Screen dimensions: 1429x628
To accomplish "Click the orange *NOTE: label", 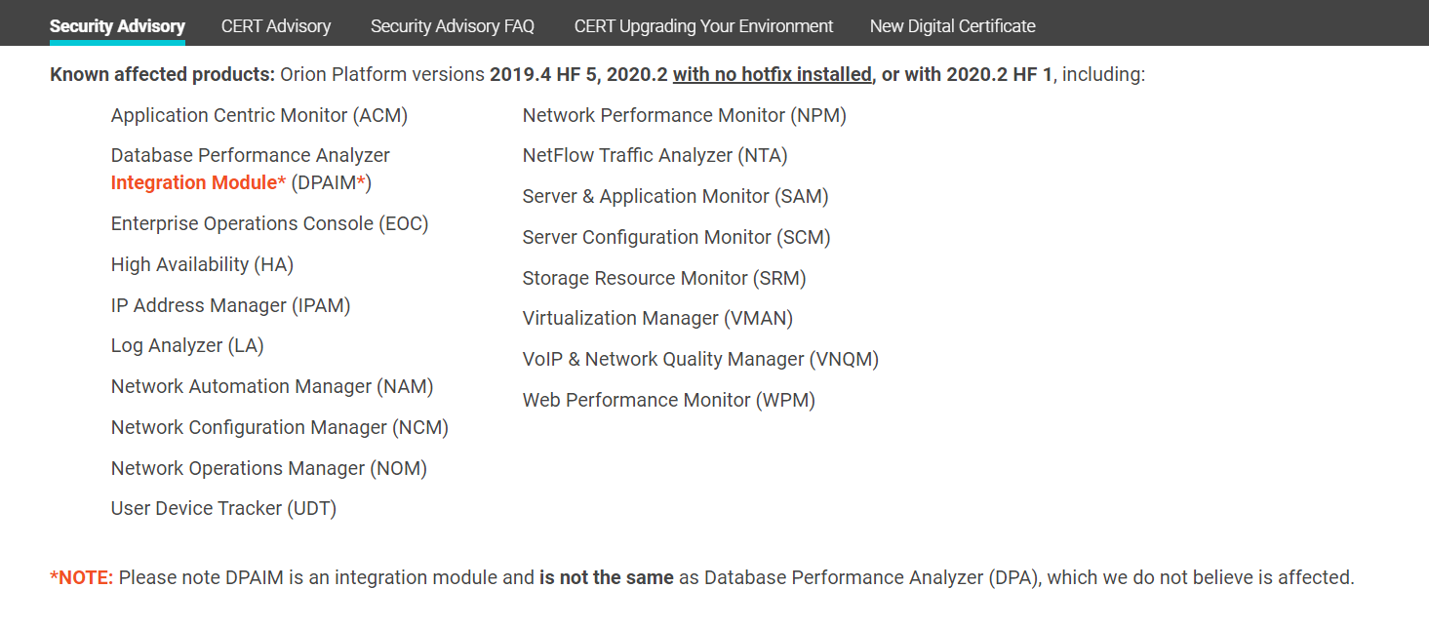I will 82,577.
